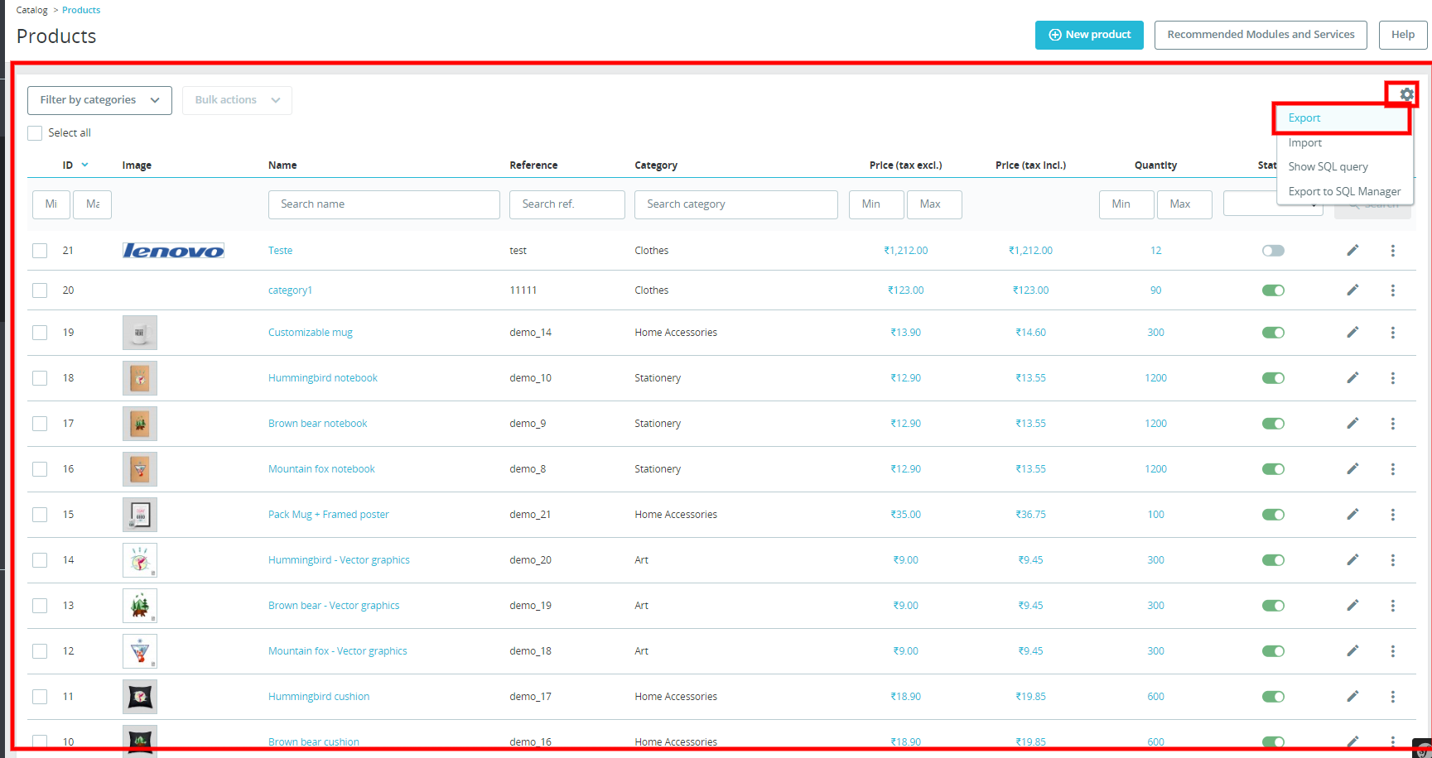The height and width of the screenshot is (758, 1432).
Task: Sort by Reference column header
Action: click(533, 166)
